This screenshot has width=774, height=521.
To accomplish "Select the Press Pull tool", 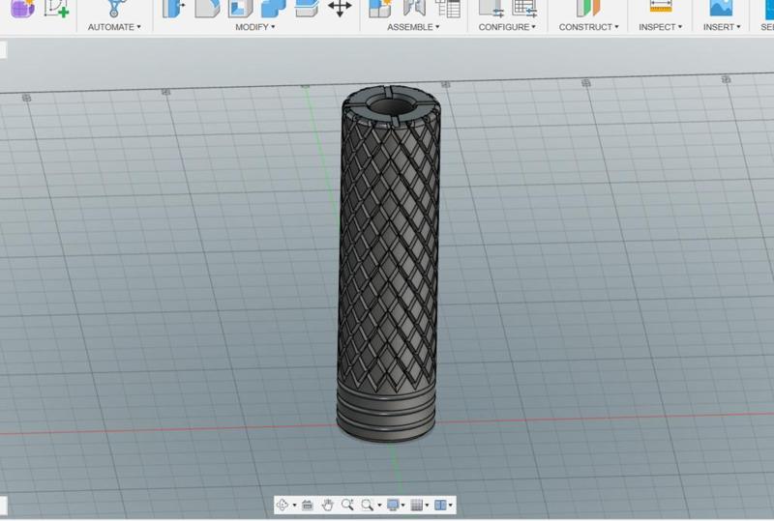I will tap(173, 8).
